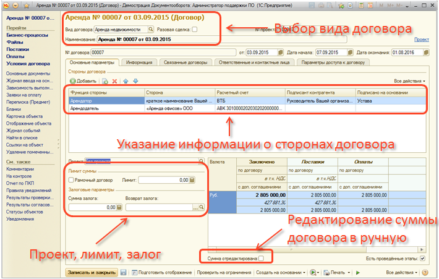
Task: Click the save diskette icon
Action: tap(124, 272)
